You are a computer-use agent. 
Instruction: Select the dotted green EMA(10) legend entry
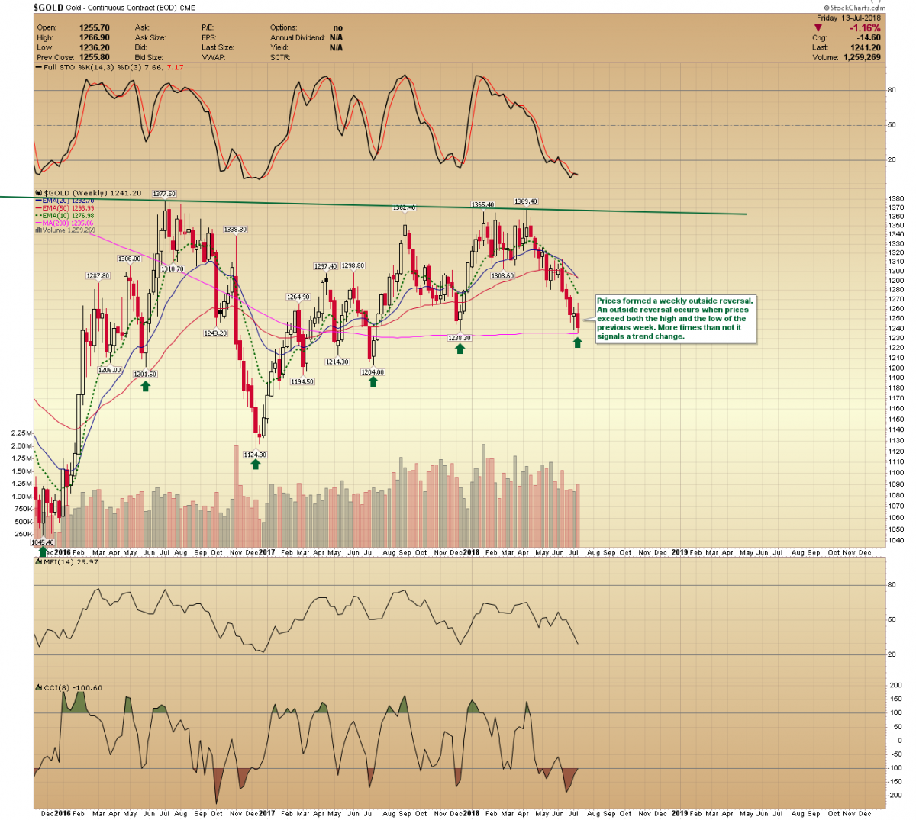(x=67, y=216)
